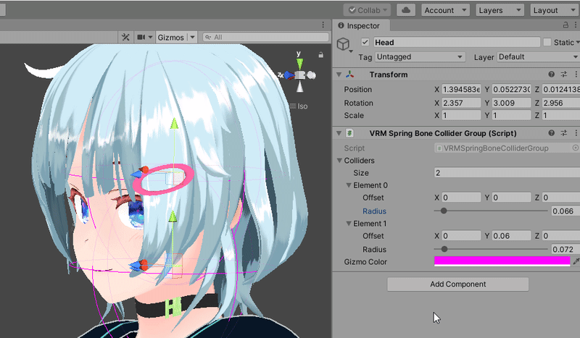The height and width of the screenshot is (338, 580).
Task: Open the Layer Default dropdown
Action: 538,57
